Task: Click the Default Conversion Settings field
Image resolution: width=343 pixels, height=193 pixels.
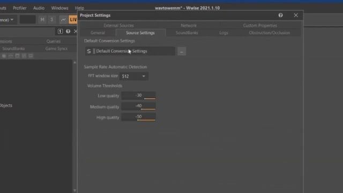Action: (130, 51)
